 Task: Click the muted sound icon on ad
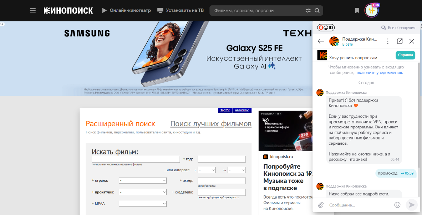(x=265, y=120)
